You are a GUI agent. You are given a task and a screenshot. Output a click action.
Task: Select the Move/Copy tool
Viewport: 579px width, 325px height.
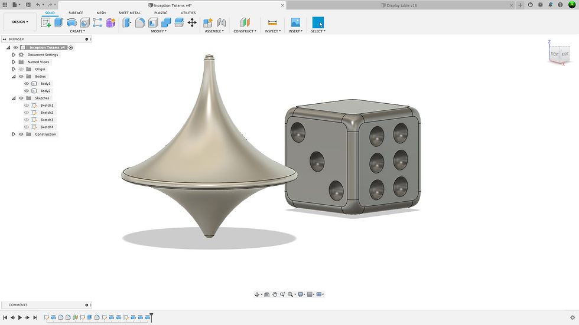192,22
